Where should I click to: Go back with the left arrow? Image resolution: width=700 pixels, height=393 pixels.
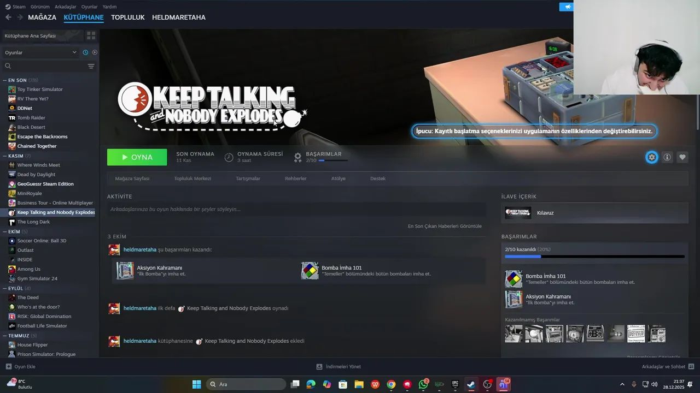point(8,17)
